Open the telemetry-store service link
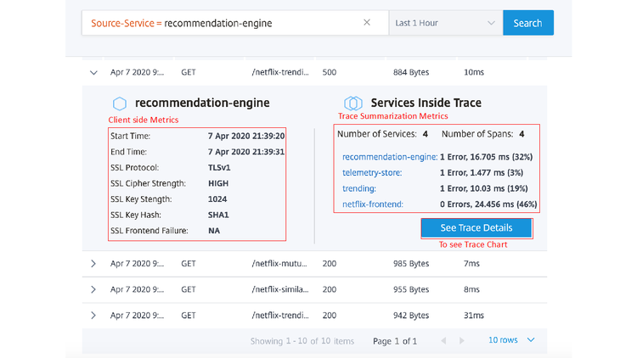The image size is (637, 358). pyautogui.click(x=372, y=173)
